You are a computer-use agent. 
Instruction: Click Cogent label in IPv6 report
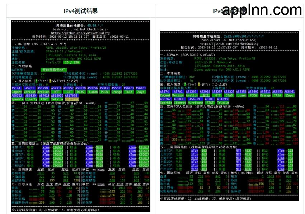(x=165, y=95)
